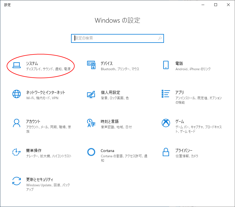Click the 設定 title bar label
The width and height of the screenshot is (235, 207).
[x=7, y=5]
